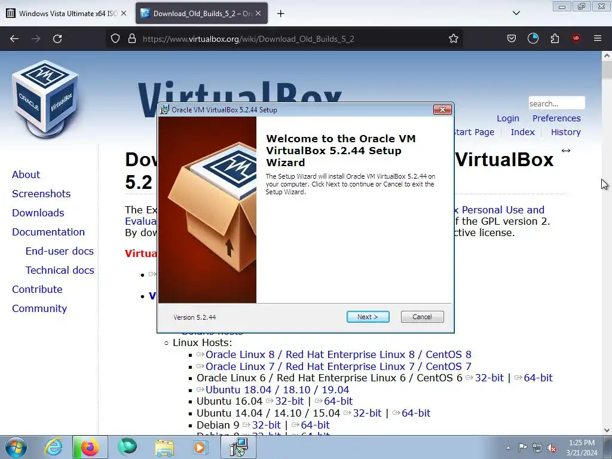Open Action Center flag icon

click(522, 448)
